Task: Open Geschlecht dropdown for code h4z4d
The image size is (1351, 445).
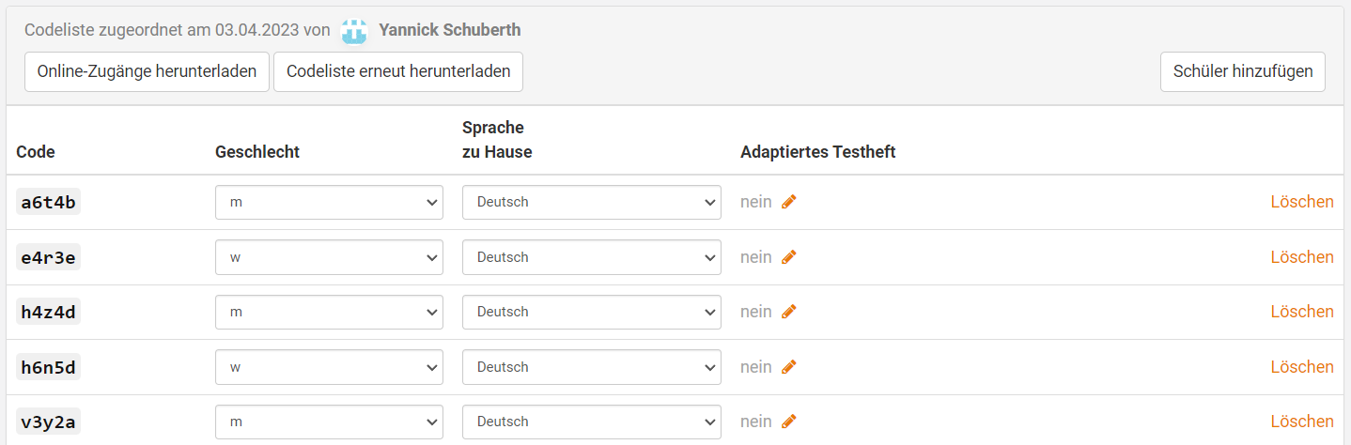Action: click(x=329, y=312)
